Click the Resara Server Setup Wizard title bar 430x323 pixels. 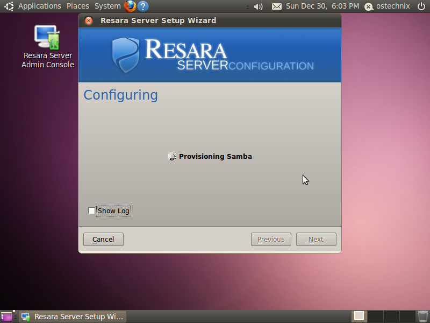click(x=210, y=20)
